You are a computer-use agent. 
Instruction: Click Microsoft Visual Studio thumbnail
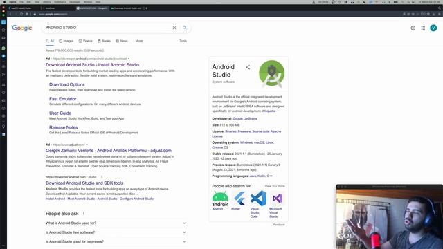pyautogui.click(x=278, y=199)
